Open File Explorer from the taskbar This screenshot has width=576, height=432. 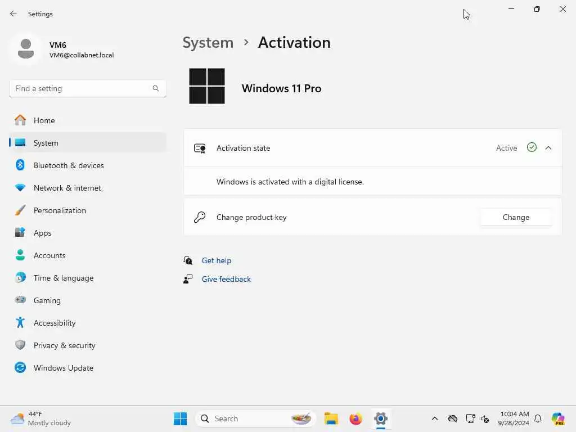[331, 418]
